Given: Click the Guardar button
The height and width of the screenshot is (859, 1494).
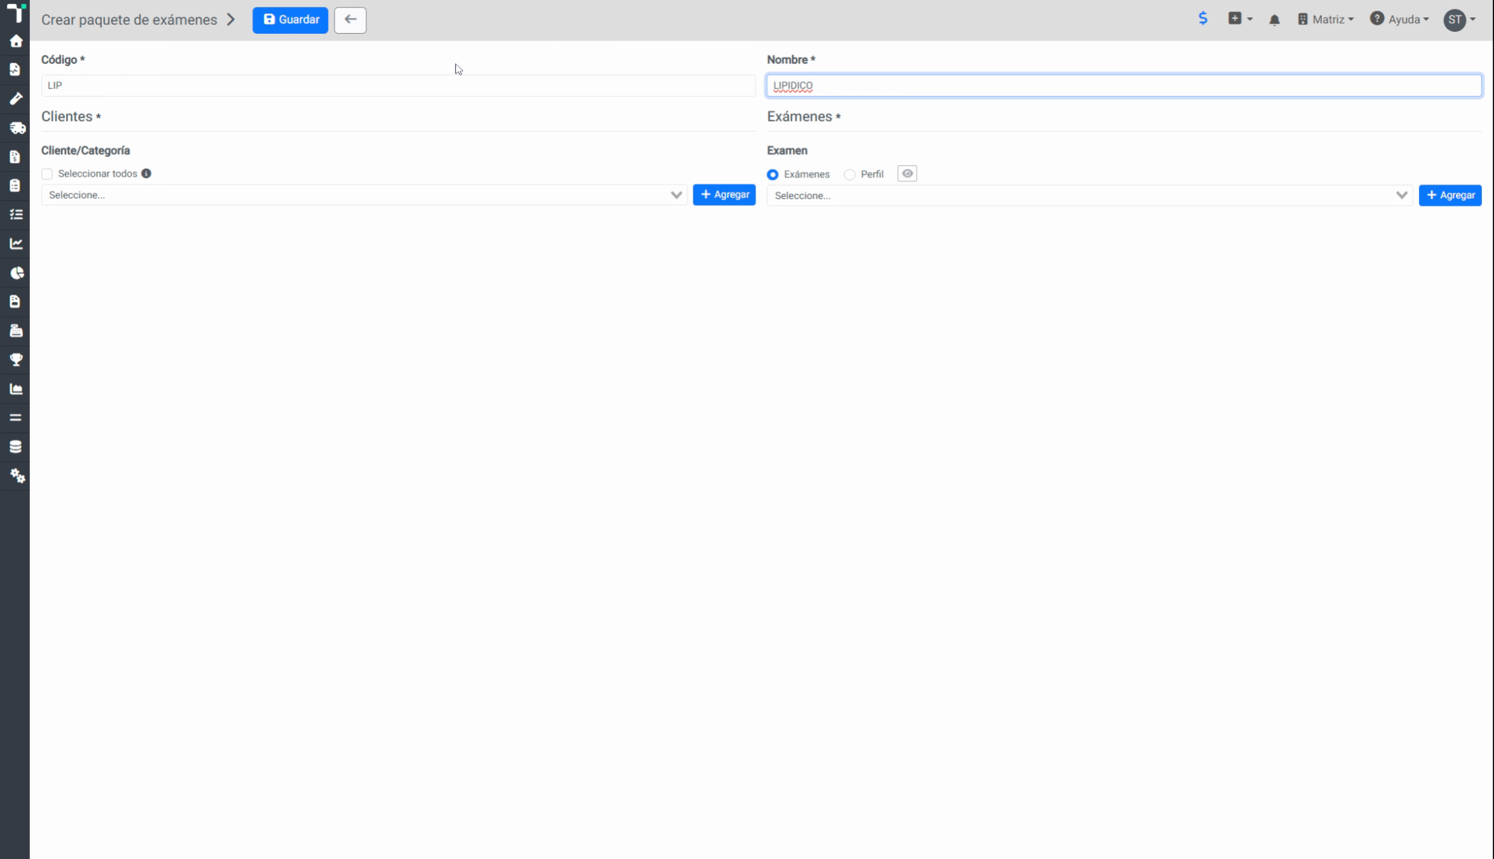Looking at the screenshot, I should [x=290, y=20].
